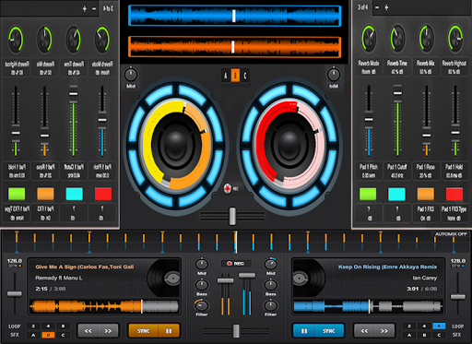Adjust the Reverb Mix knob in right effects panel
Image resolution: width=472 pixels, height=344 pixels.
(x=426, y=39)
